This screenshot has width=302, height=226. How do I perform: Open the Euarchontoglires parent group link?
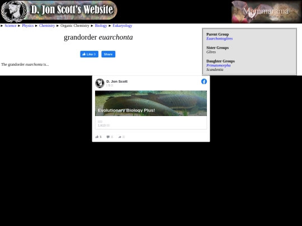click(219, 39)
